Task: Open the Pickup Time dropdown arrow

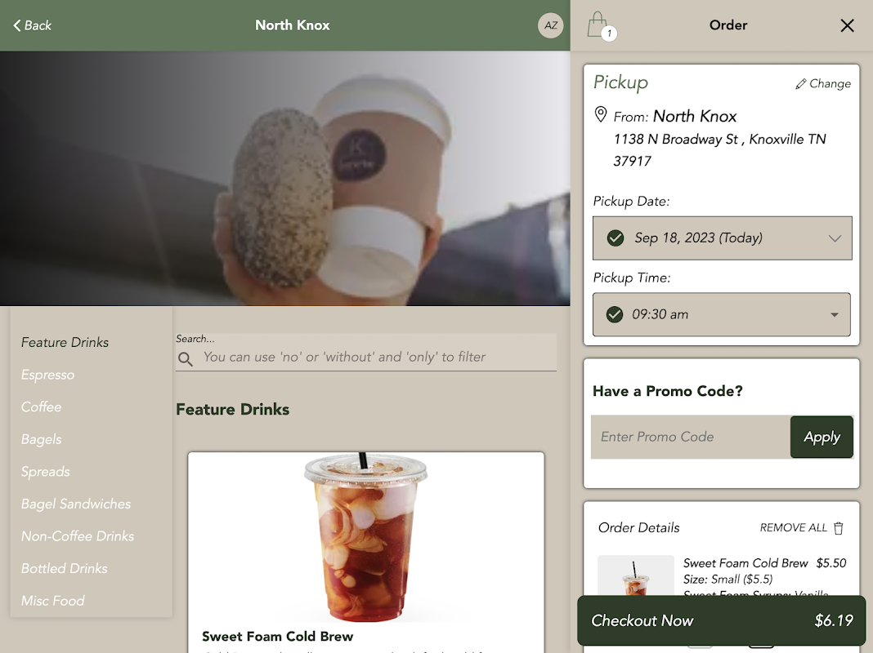Action: [x=834, y=315]
